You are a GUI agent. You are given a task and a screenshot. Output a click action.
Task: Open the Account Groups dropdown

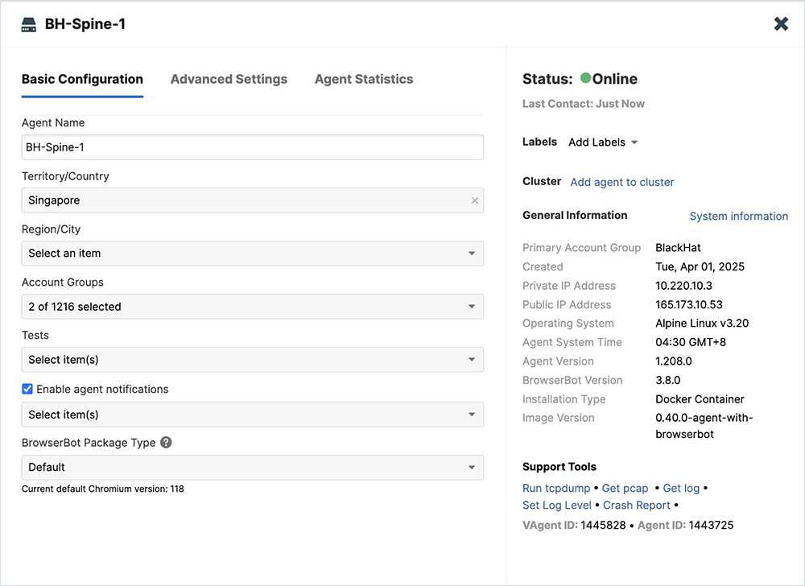click(252, 307)
